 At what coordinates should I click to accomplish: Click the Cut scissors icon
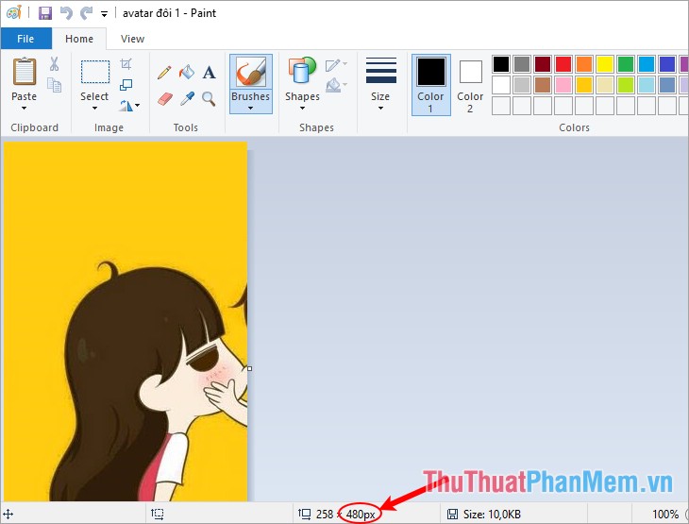[54, 64]
